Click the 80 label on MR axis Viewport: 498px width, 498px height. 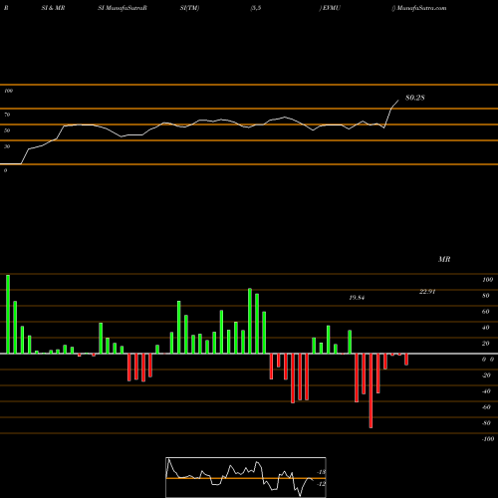[486, 296]
